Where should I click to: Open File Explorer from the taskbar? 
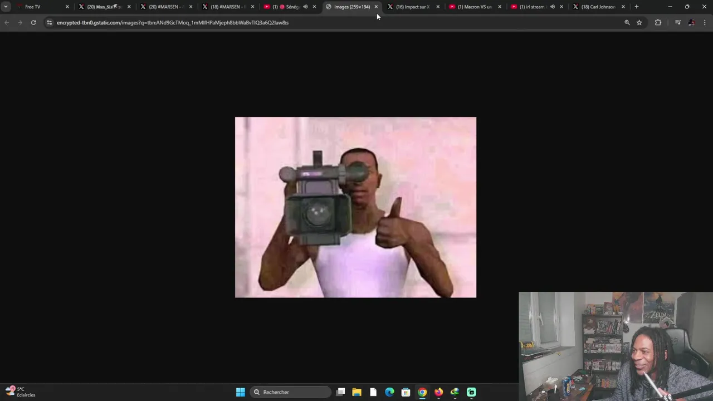(357, 392)
